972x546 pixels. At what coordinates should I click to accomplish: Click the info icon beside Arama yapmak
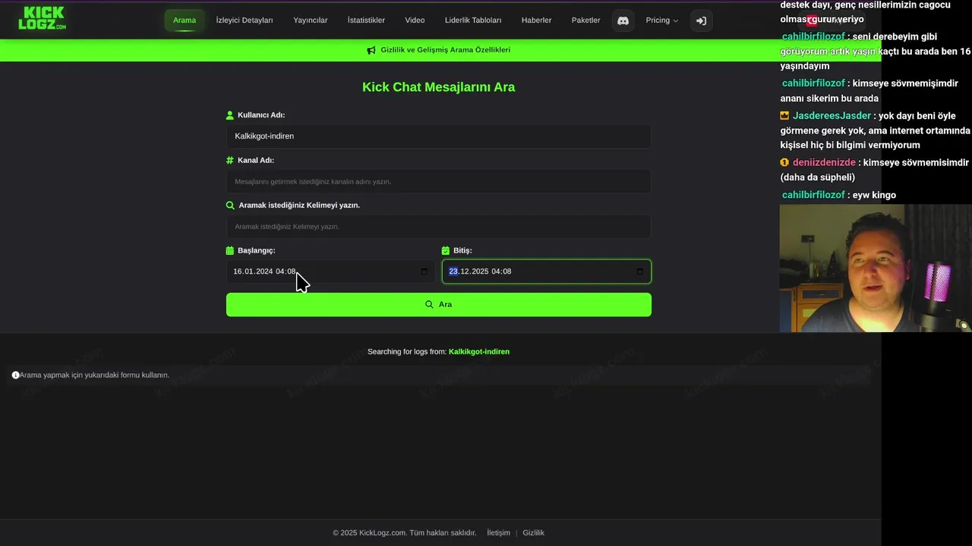(x=15, y=375)
